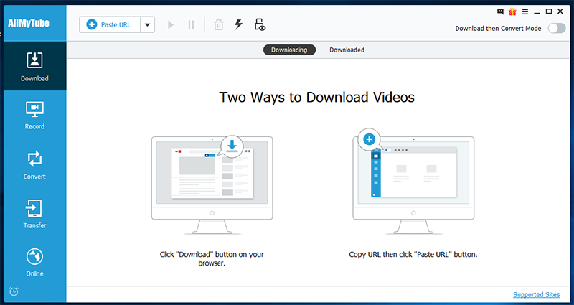Image resolution: width=574 pixels, height=305 pixels.
Task: Open the Record section
Action: click(34, 116)
